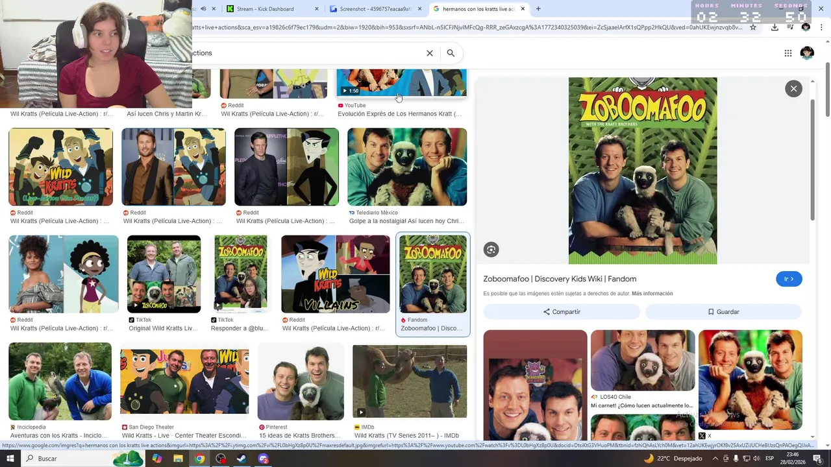Open the Wild Kratts Villains thumbnail

click(336, 274)
